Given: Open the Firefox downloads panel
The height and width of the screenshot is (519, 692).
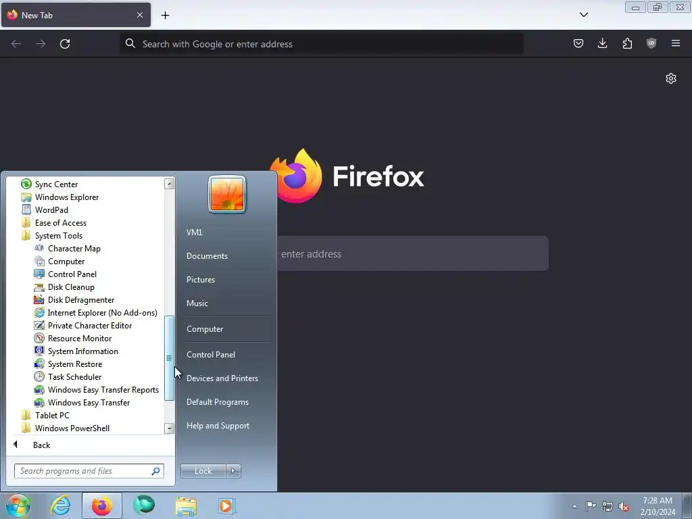Looking at the screenshot, I should (602, 43).
